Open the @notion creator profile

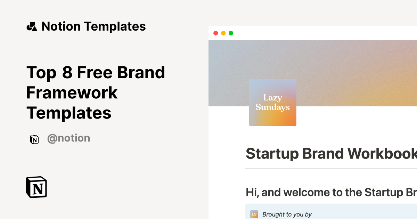point(68,138)
